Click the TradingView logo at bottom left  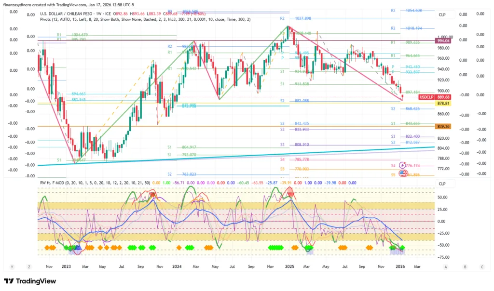(30, 281)
